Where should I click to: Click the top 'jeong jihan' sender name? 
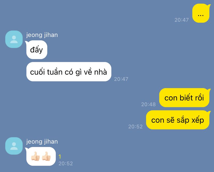coord(42,35)
